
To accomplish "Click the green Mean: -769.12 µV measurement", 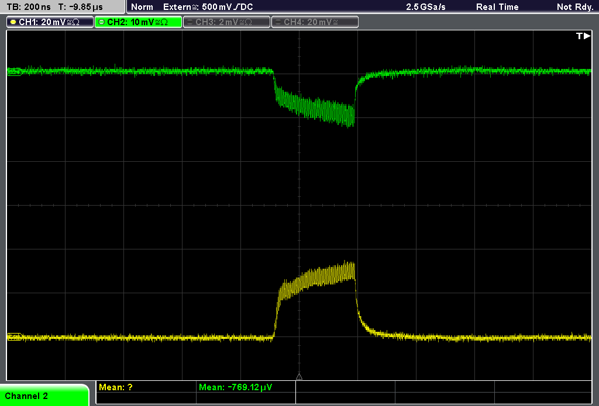I will pos(235,387).
